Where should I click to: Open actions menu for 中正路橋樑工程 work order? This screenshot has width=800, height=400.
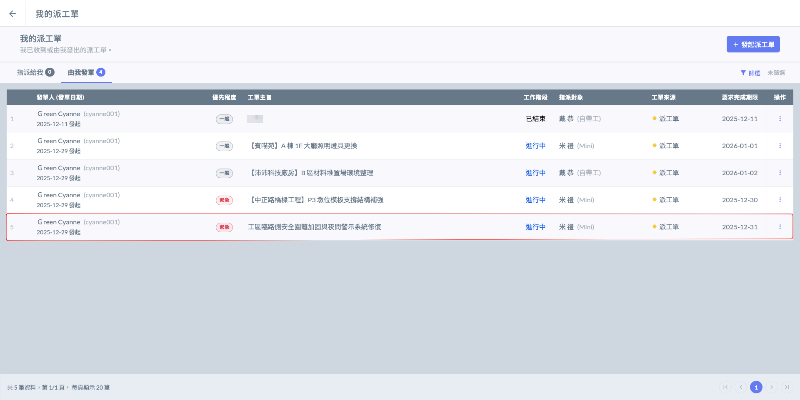(780, 200)
